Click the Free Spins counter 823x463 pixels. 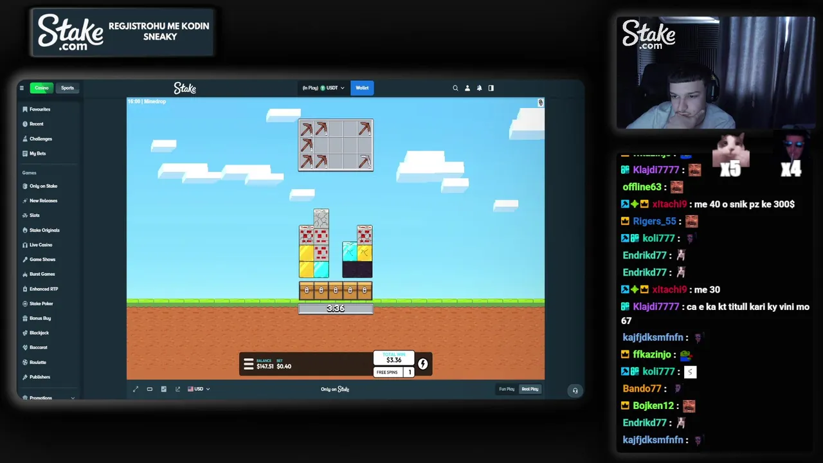393,372
